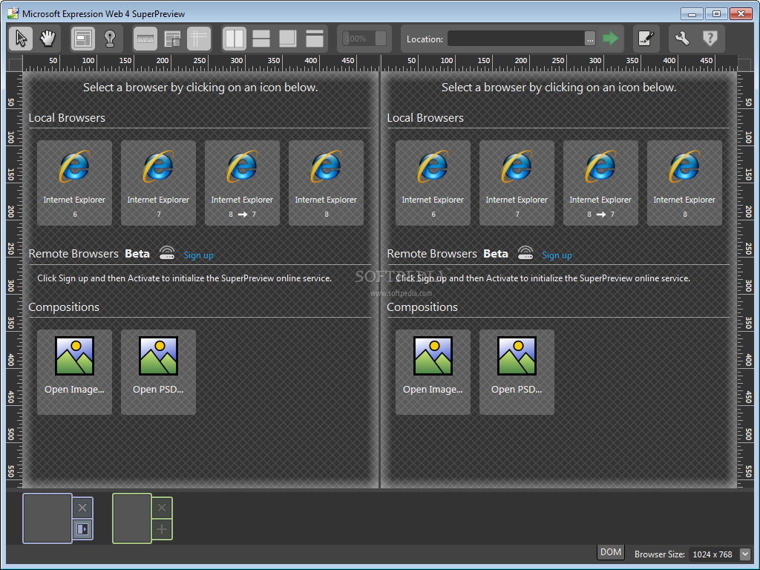The height and width of the screenshot is (570, 760).
Task: Toggle the rulers display button
Action: 145,39
